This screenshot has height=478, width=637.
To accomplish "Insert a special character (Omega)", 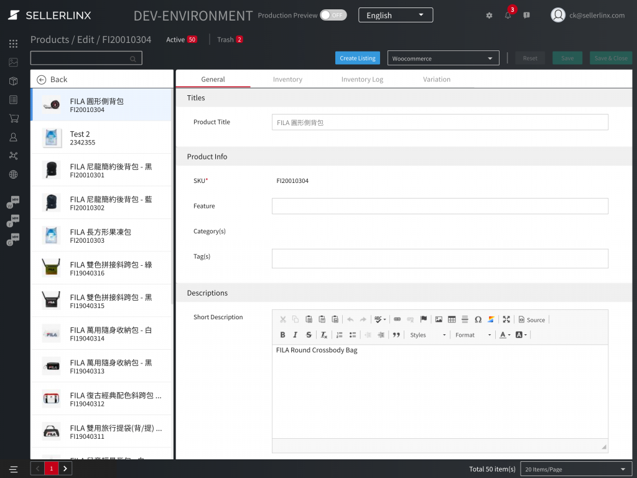I will tap(478, 319).
